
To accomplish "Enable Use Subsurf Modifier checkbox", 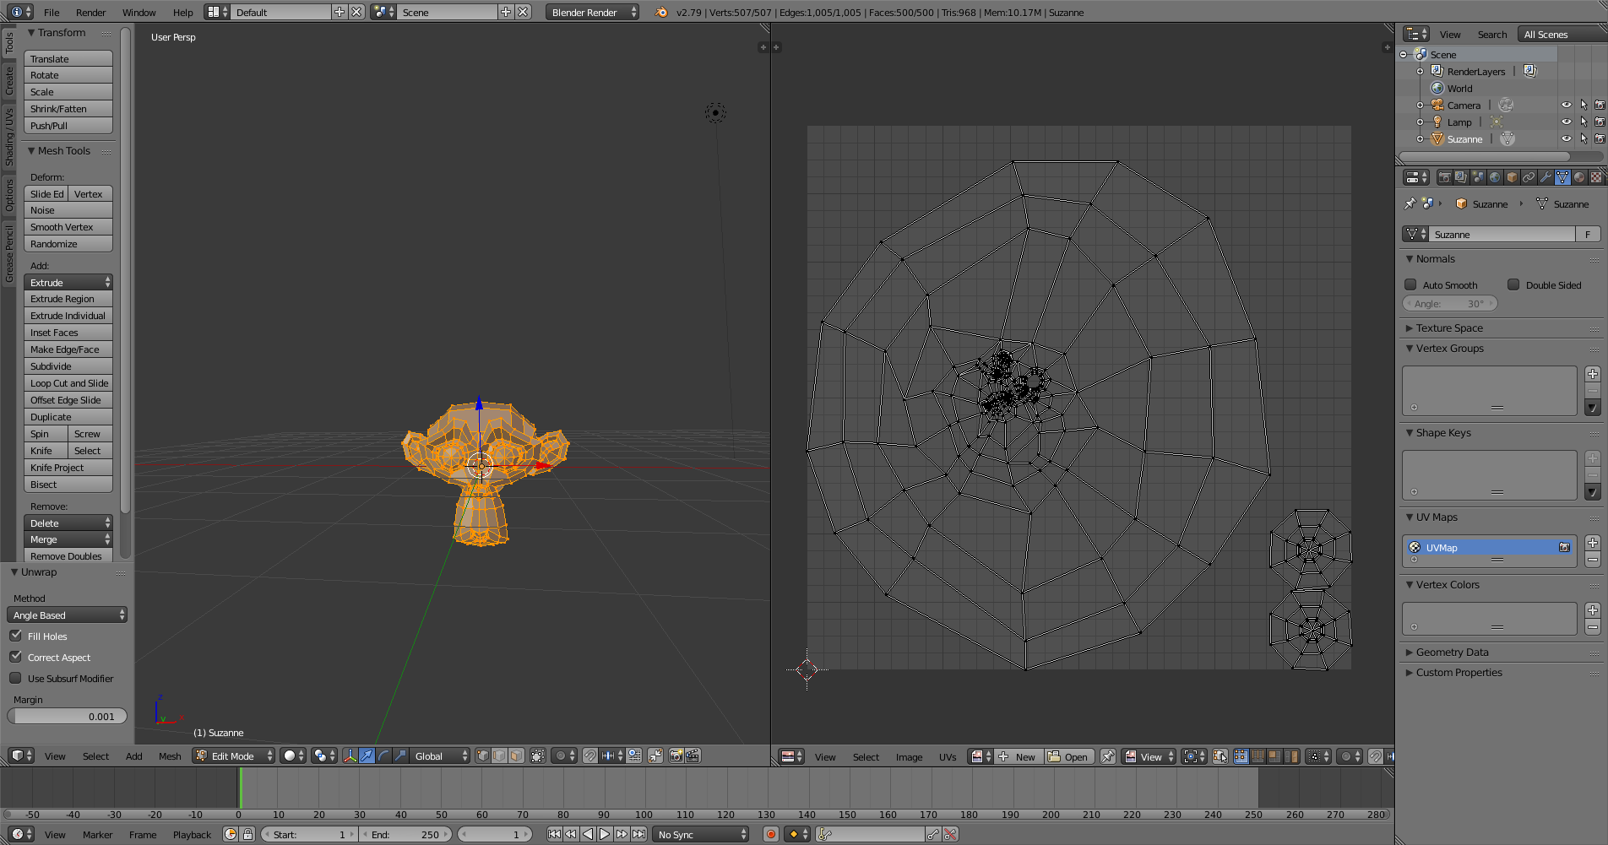I will coord(16,678).
